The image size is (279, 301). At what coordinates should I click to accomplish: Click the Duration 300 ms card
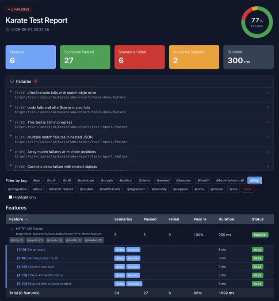click(x=248, y=57)
